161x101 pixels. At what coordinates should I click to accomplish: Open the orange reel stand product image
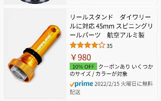click(x=35, y=54)
